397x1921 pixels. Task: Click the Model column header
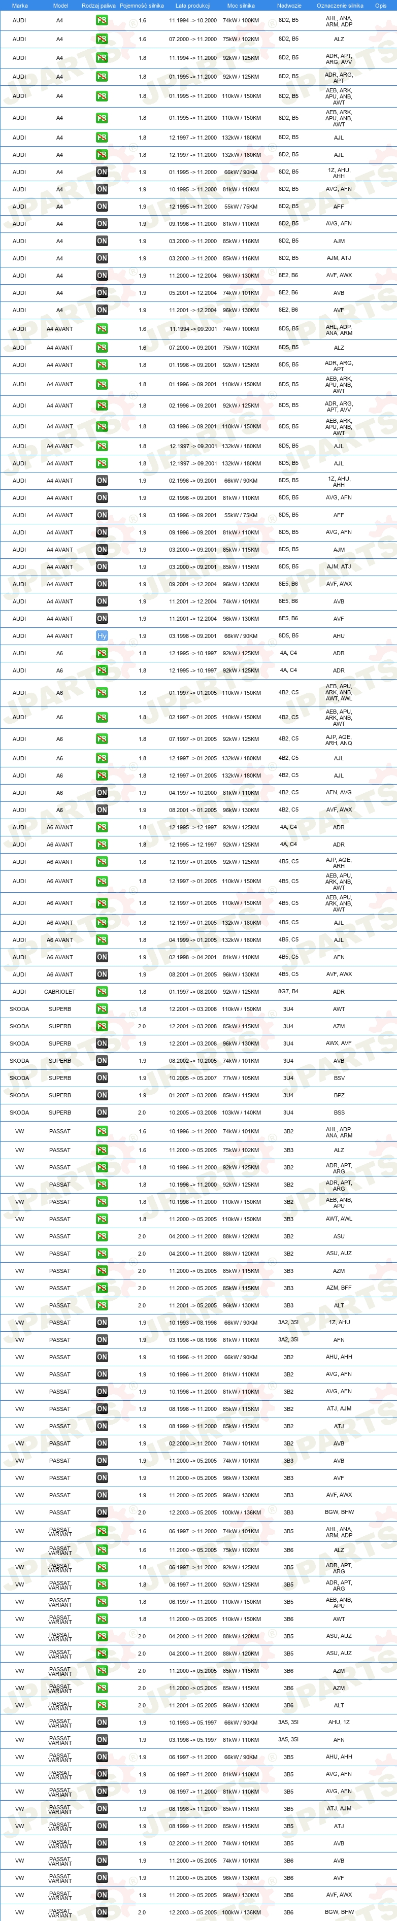pos(60,5)
